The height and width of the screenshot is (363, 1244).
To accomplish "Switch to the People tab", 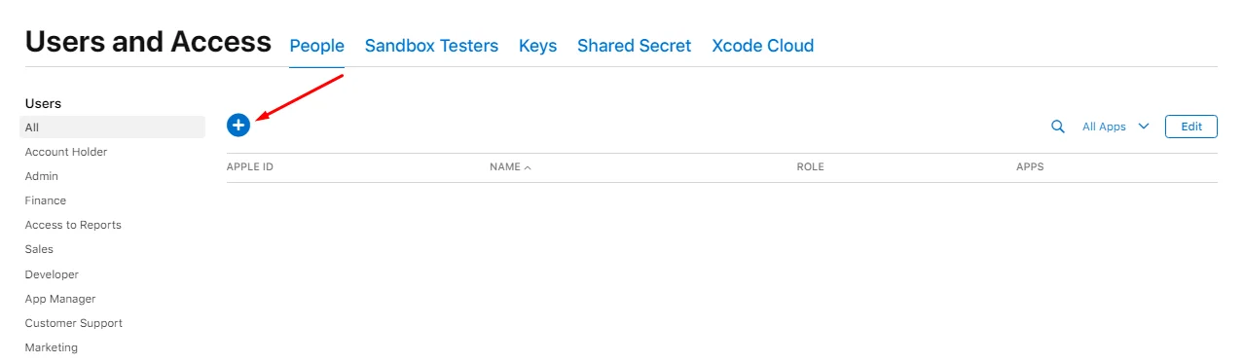I will (x=317, y=46).
